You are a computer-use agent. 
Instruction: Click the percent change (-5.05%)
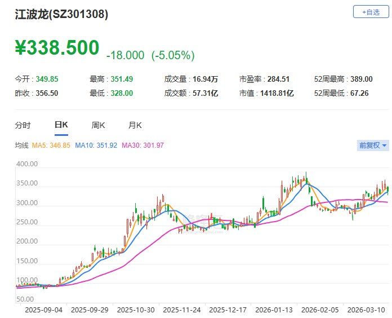pyautogui.click(x=173, y=55)
